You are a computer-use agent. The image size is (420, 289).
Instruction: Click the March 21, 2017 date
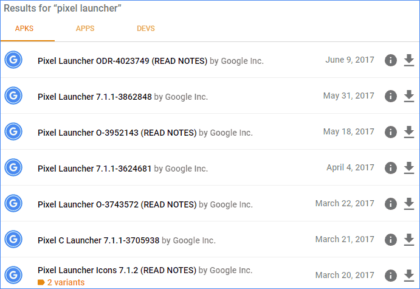pyautogui.click(x=345, y=239)
